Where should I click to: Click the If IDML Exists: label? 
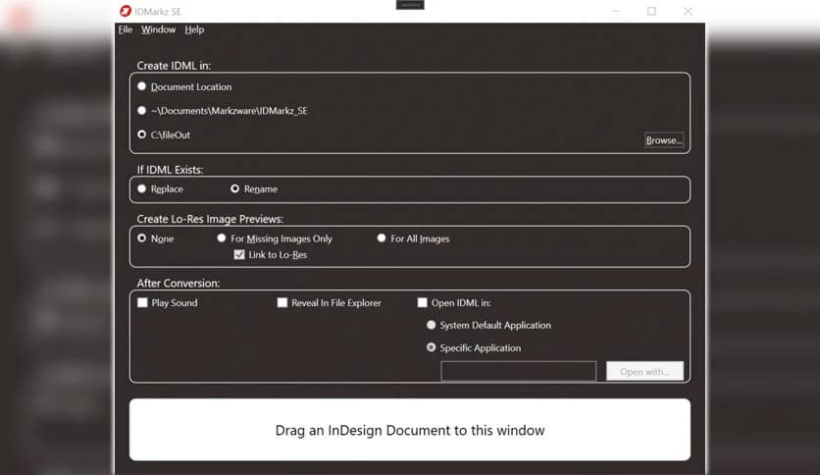coord(170,170)
